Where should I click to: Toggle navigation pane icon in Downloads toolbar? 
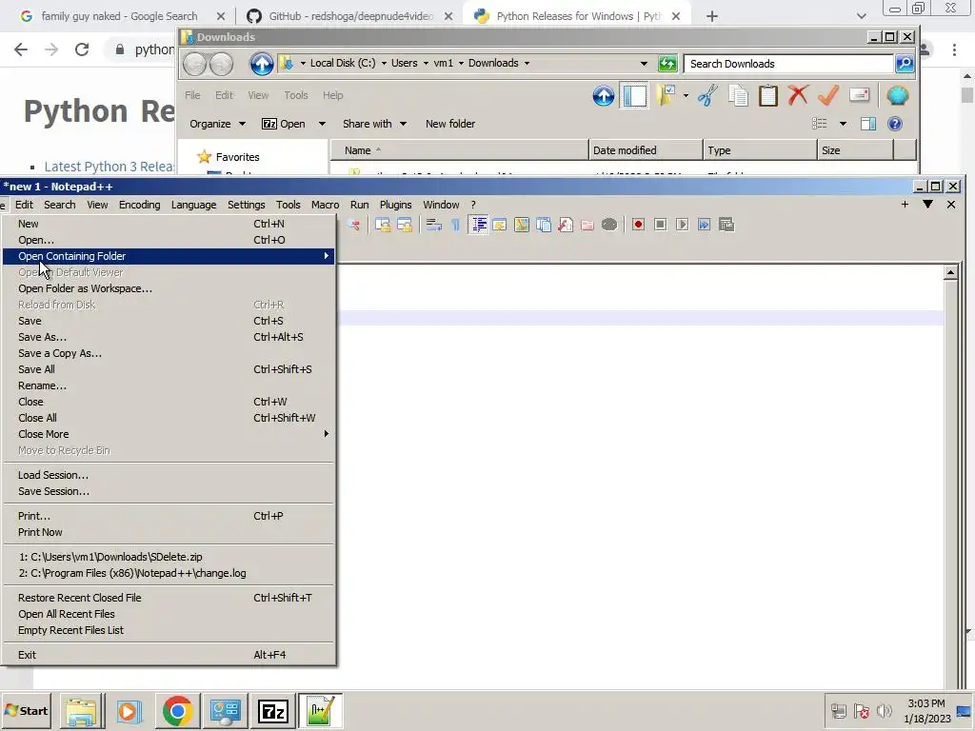coord(634,96)
